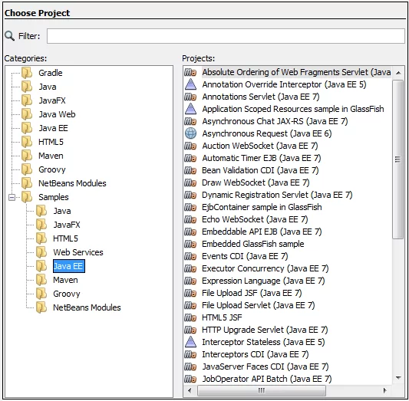
Task: Choose File Upload Servlet (Java EE 7)
Action: pyautogui.click(x=259, y=305)
